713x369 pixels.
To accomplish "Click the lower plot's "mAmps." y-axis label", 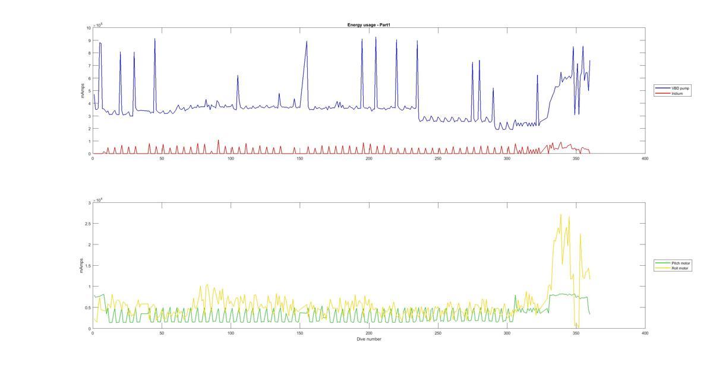I will coord(82,265).
